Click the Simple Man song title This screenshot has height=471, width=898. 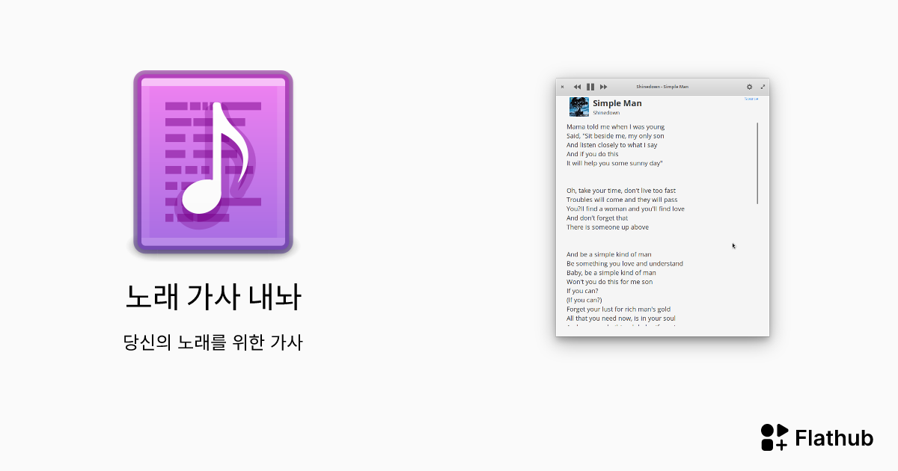[x=615, y=103]
